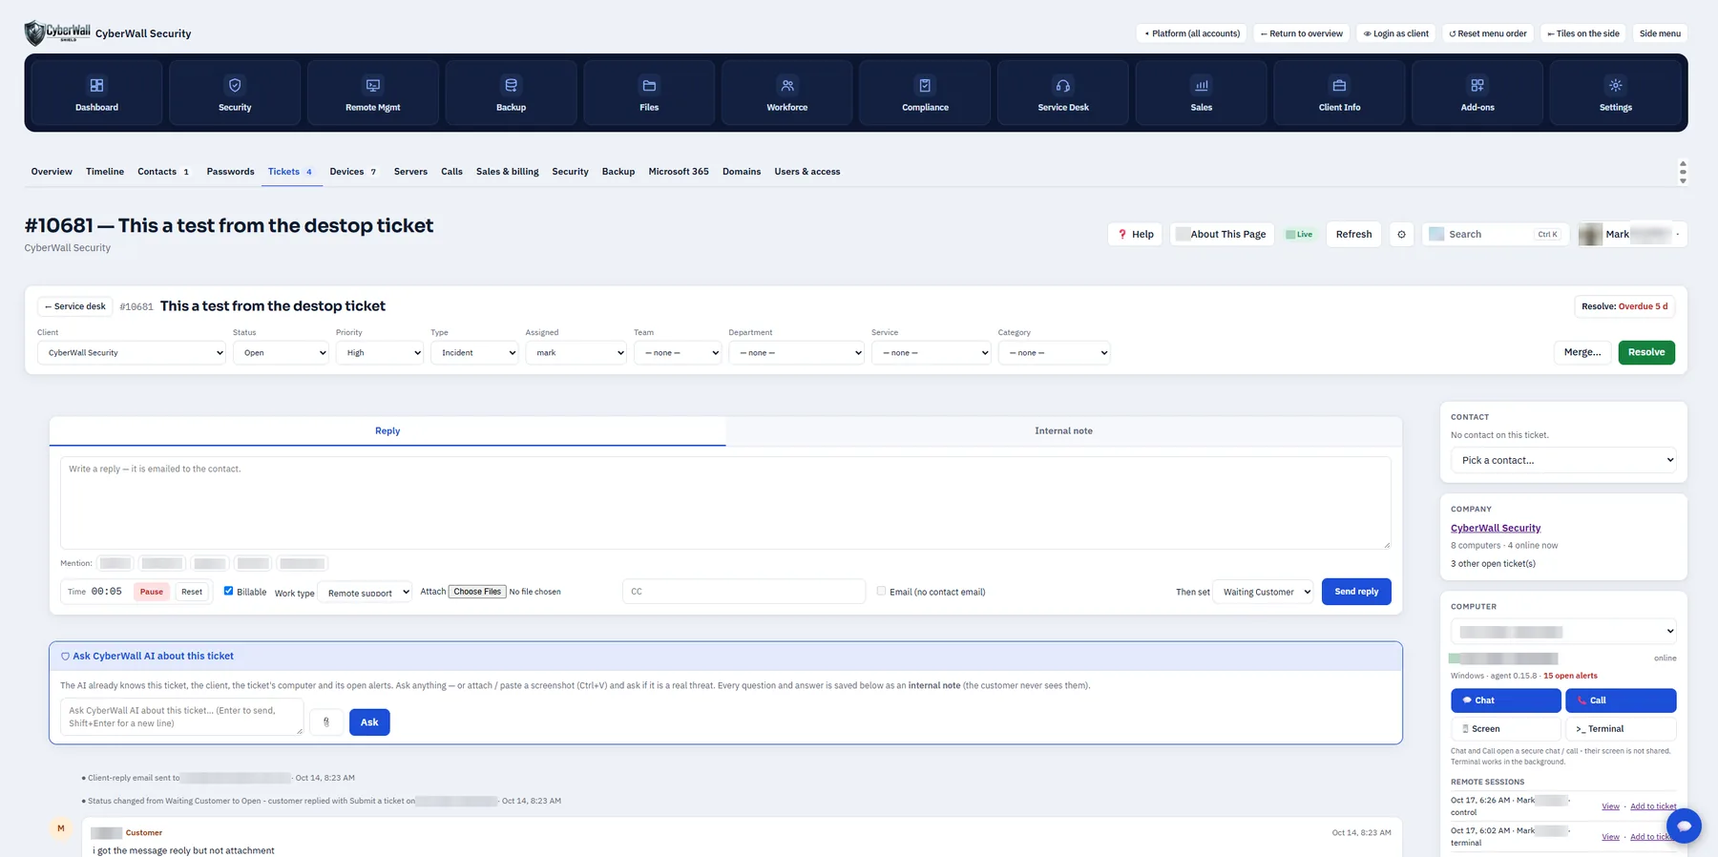Click the page settings gear icon

(x=1401, y=234)
